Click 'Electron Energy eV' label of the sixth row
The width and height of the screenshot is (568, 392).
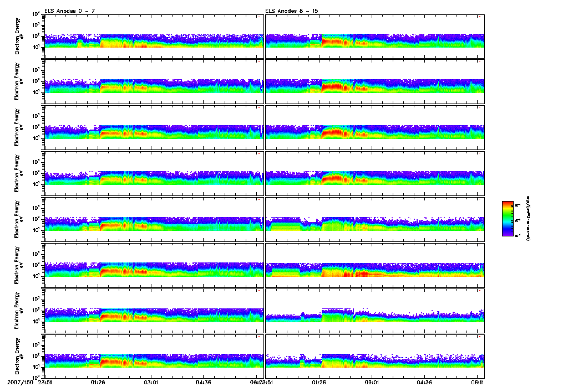(x=19, y=265)
